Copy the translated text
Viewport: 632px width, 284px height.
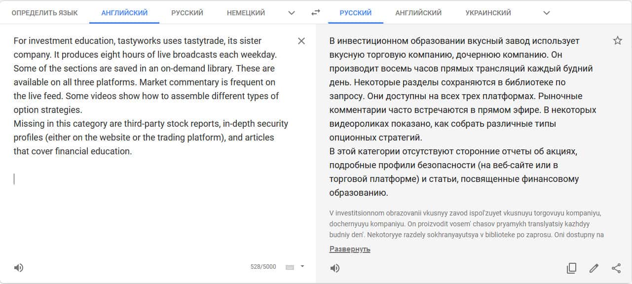[x=571, y=268]
